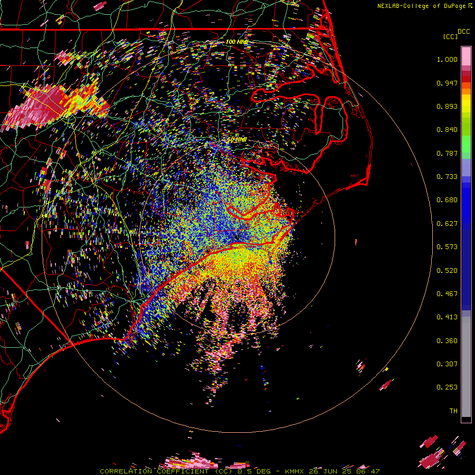This screenshot has width=475, height=475.
Task: Select the 0.573 scale value
Action: [447, 247]
